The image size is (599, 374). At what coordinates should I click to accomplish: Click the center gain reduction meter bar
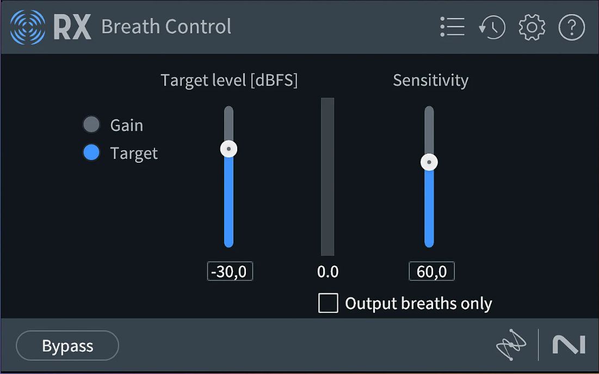pyautogui.click(x=327, y=177)
